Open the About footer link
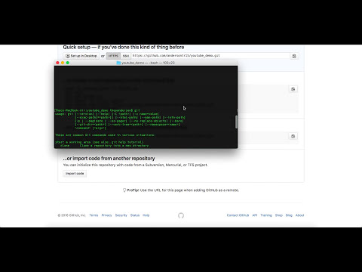Image resolution: width=362 pixels, height=272 pixels. tap(300, 215)
